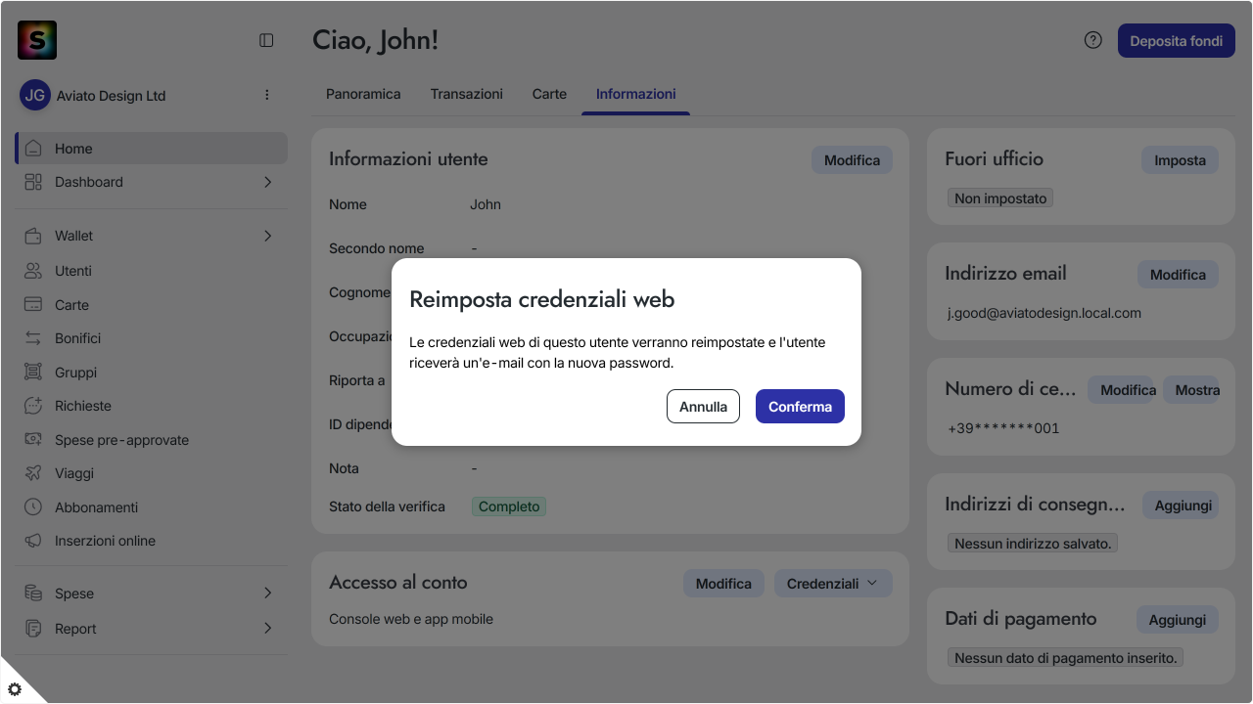
Task: Click the masked phone number +39*******001
Action: point(1003,428)
